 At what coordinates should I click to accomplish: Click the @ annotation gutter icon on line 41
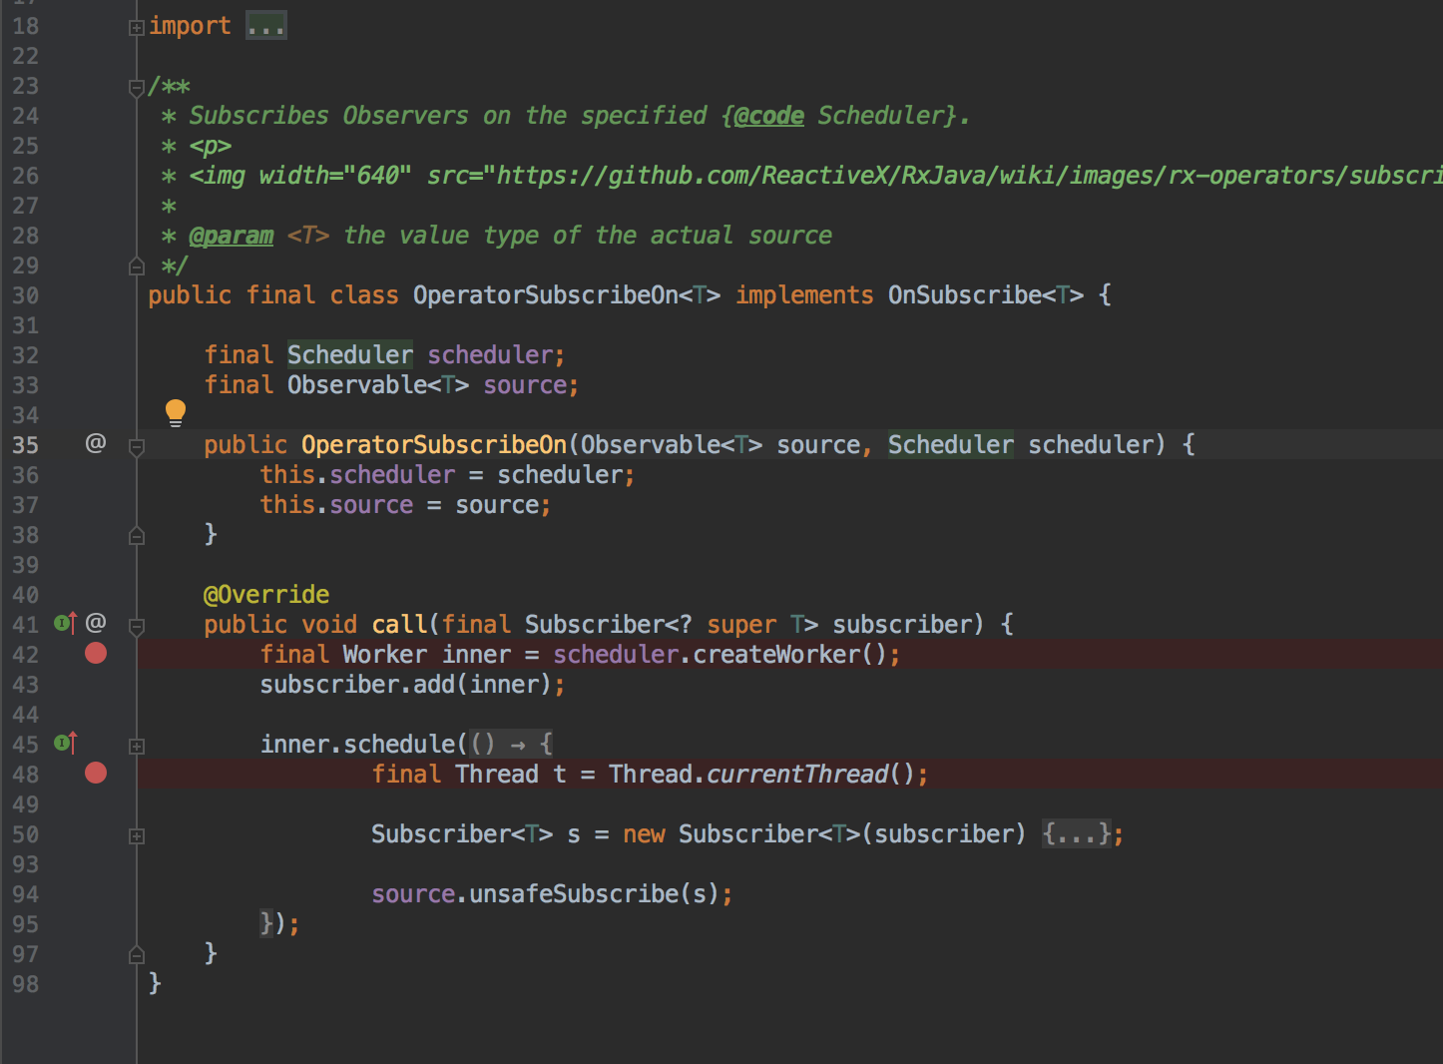[x=96, y=623]
